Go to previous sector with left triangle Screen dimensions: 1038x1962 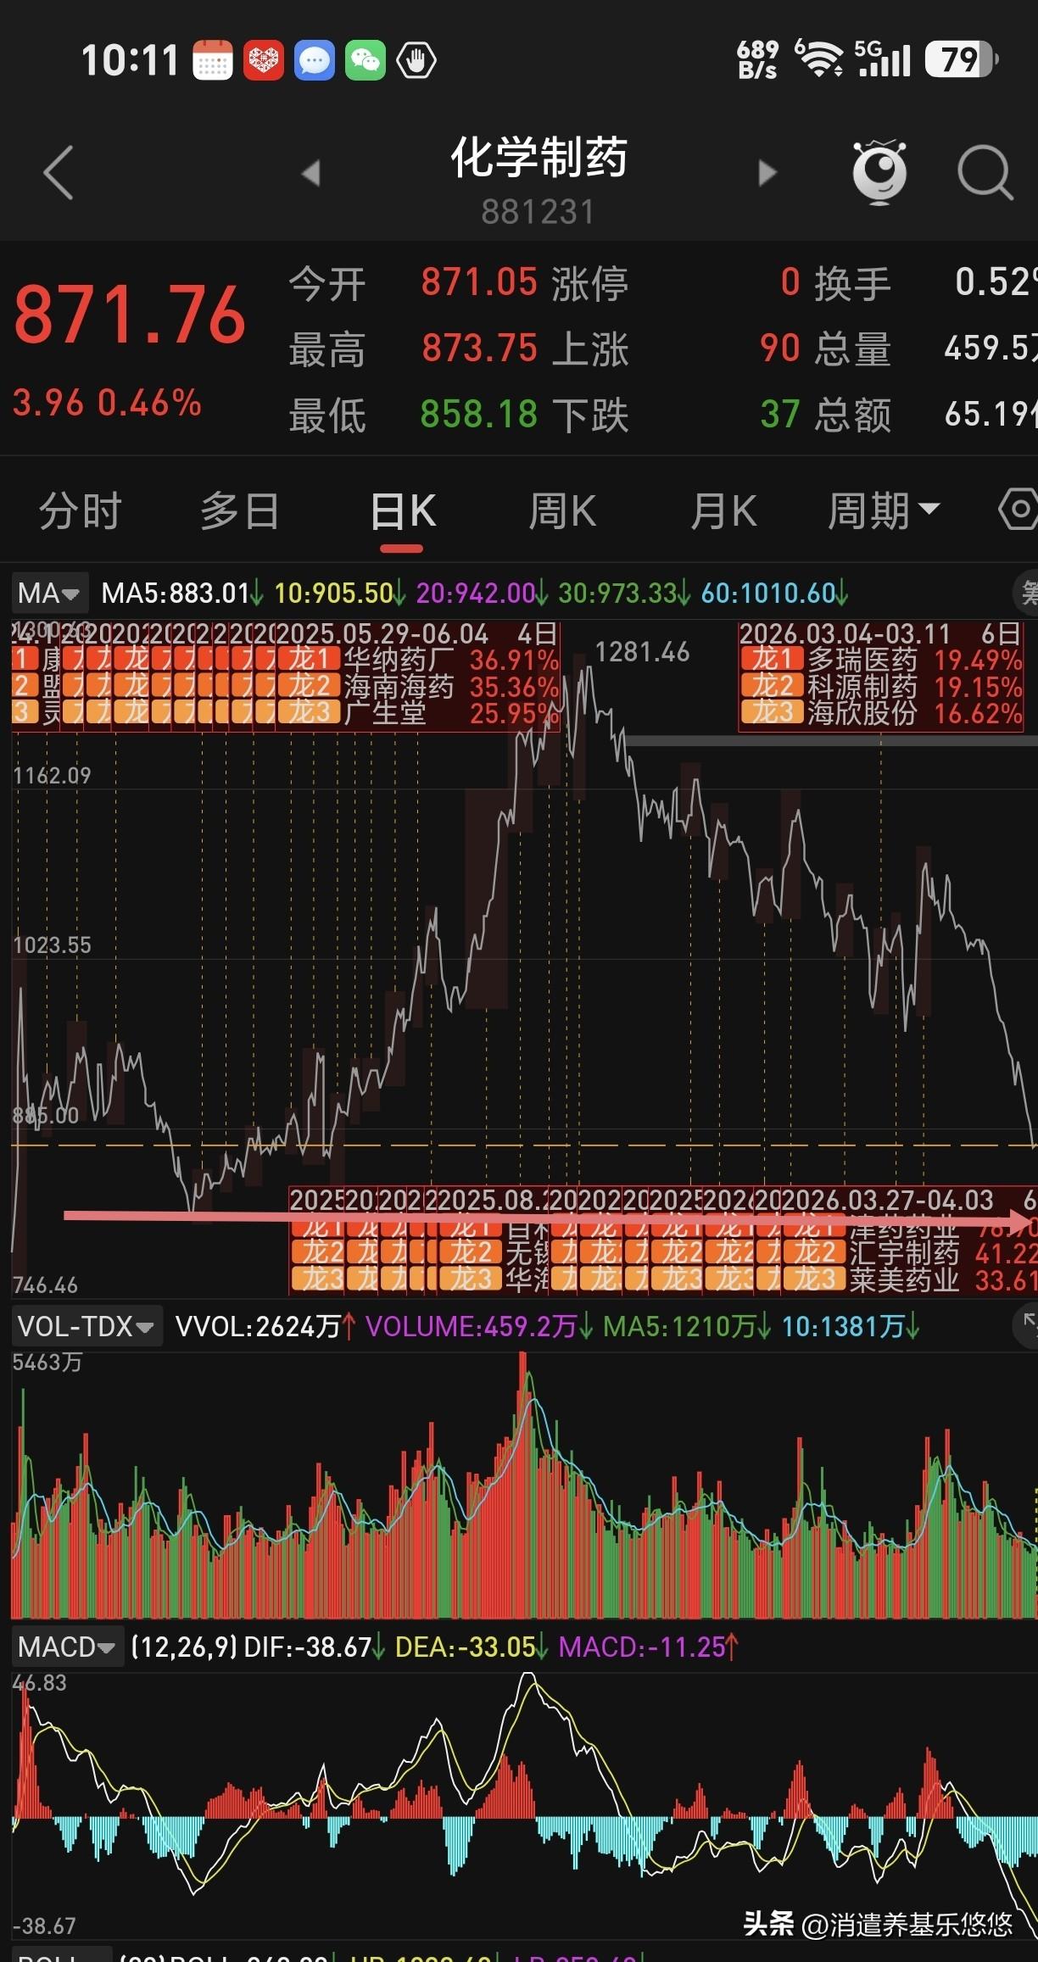[x=311, y=173]
